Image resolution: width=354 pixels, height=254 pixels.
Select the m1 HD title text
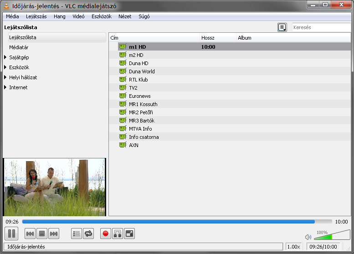tap(138, 47)
